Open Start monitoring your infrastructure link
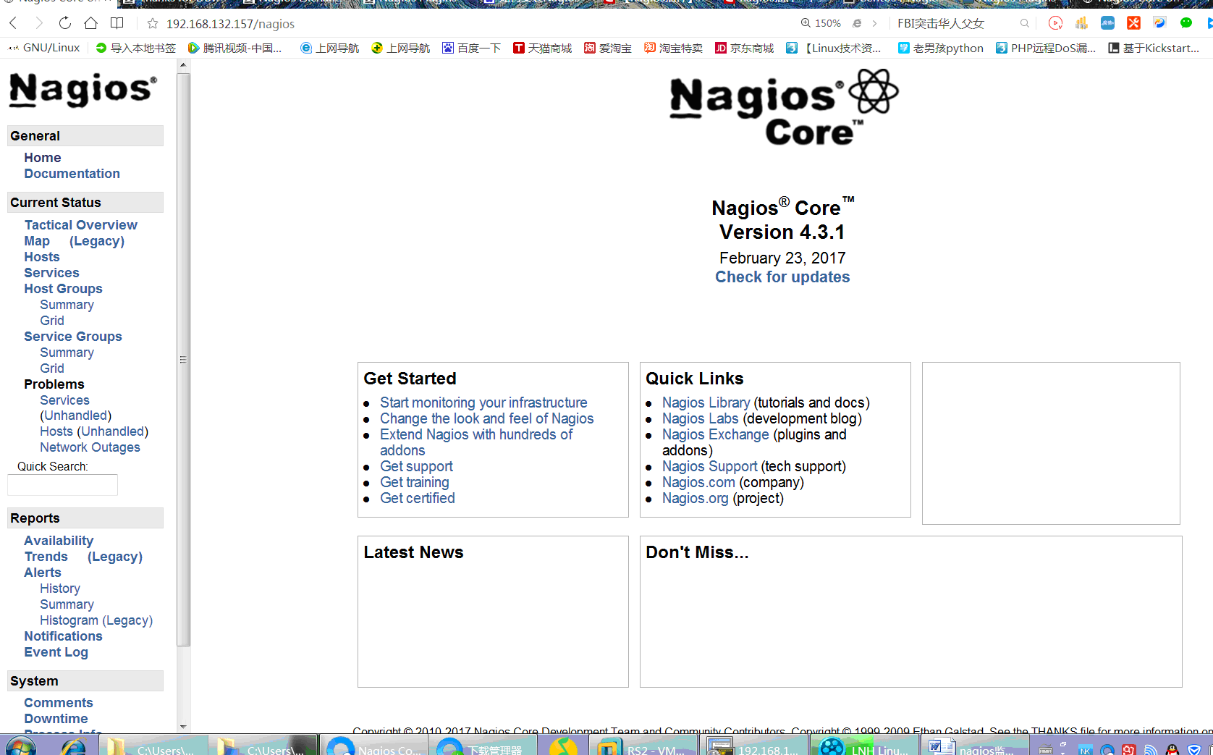The height and width of the screenshot is (755, 1213). (483, 402)
